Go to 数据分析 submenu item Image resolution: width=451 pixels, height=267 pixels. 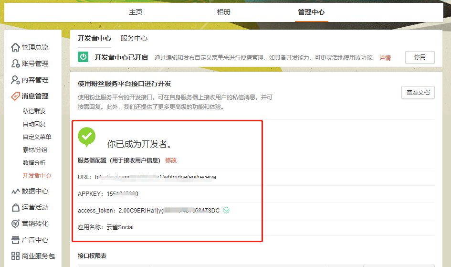[x=34, y=162]
